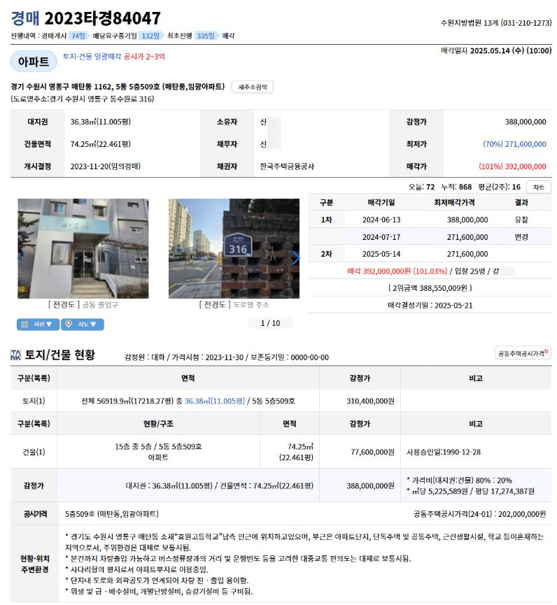Image resolution: width=557 pixels, height=605 pixels.
Task: Open the 도로명 주소 photo thumbnail
Action: pos(234,248)
